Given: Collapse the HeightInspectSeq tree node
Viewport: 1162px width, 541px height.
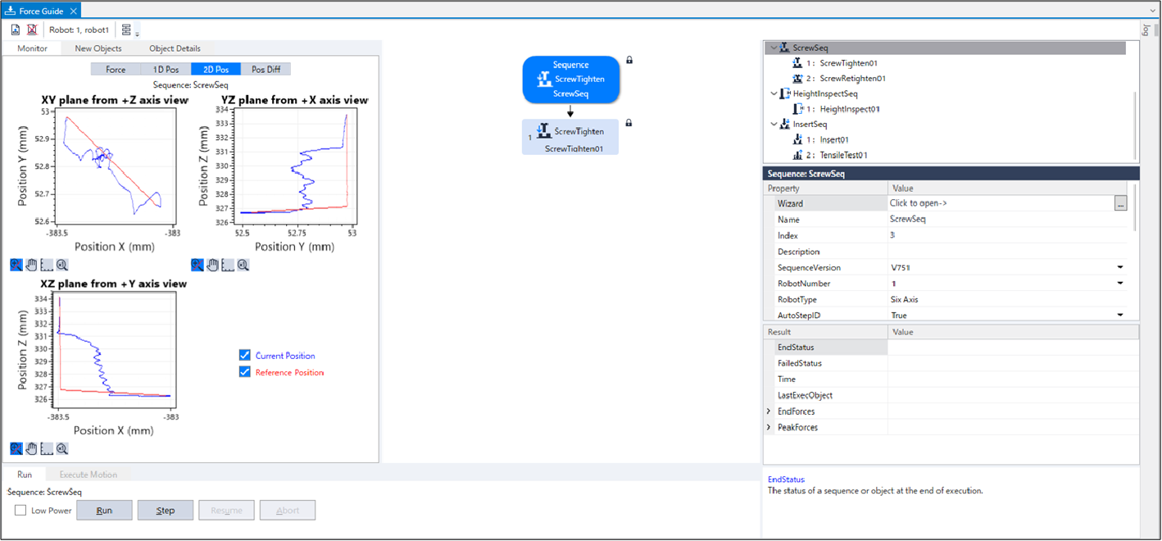Looking at the screenshot, I should click(x=774, y=94).
